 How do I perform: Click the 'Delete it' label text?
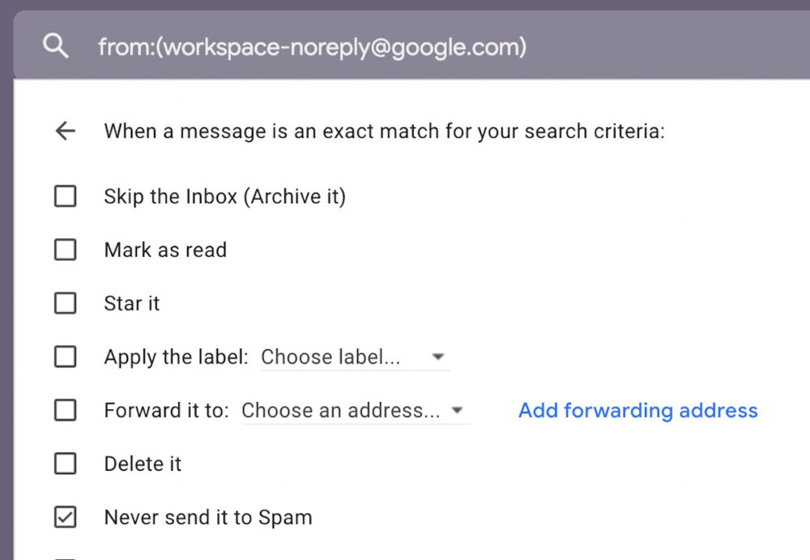pos(143,464)
